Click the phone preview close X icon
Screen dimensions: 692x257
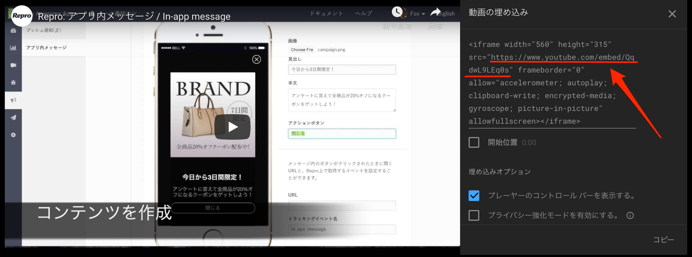click(256, 59)
